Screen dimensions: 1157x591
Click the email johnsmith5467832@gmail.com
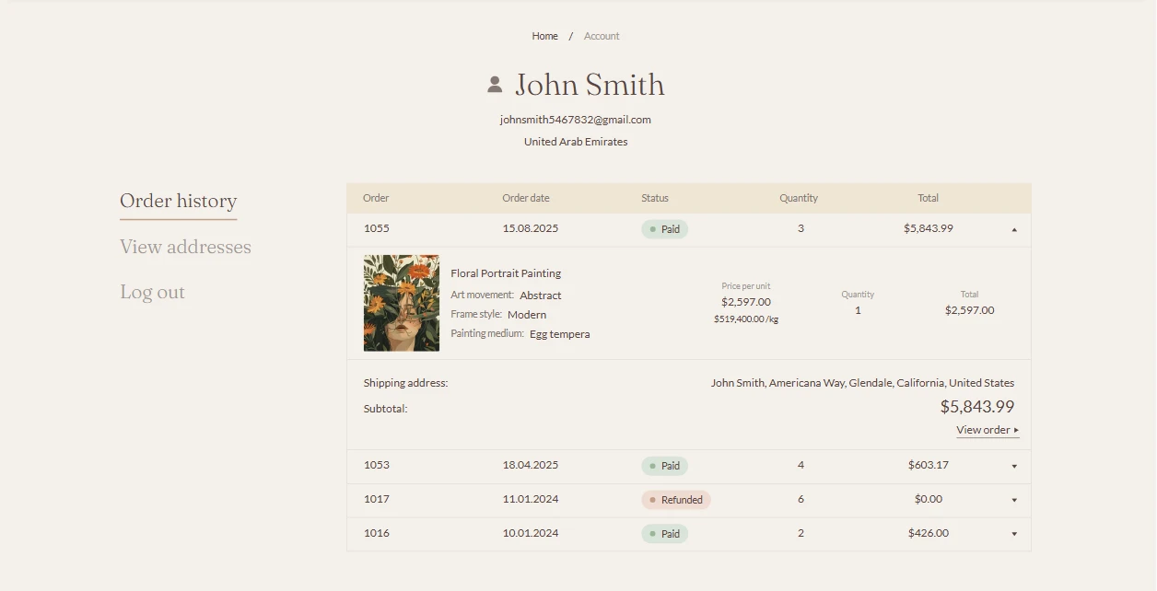[x=576, y=120]
